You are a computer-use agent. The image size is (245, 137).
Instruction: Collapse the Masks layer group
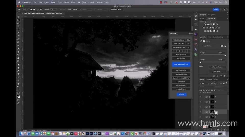[203, 93]
